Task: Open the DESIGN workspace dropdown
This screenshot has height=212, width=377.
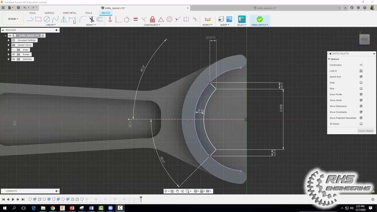Action: pos(13,19)
